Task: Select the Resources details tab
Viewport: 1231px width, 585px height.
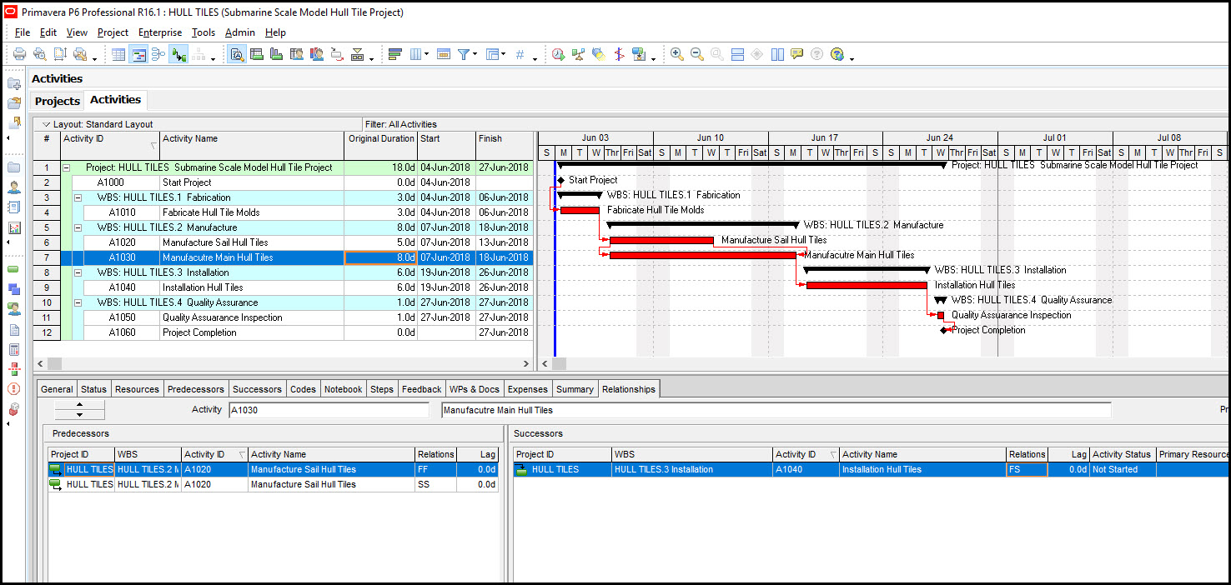Action: [x=137, y=389]
